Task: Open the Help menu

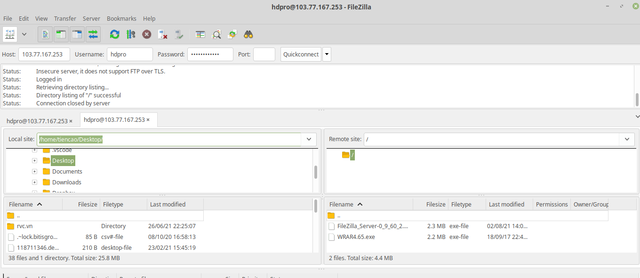Action: 149,18
